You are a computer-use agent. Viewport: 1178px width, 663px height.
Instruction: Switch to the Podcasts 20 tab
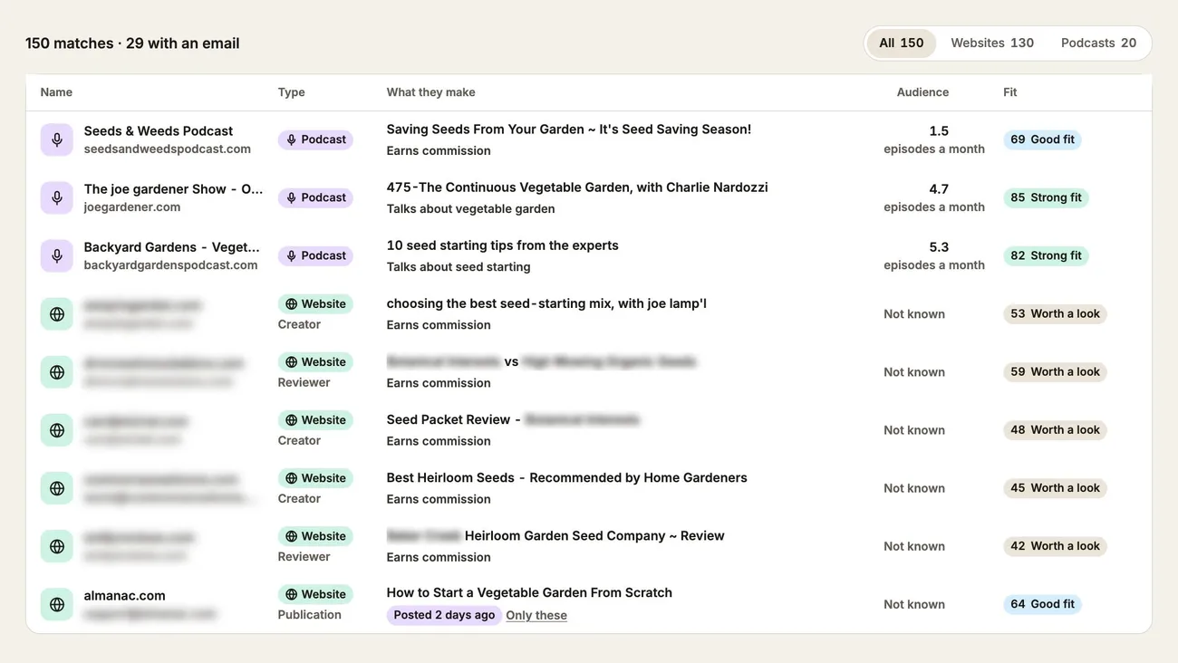tap(1098, 43)
